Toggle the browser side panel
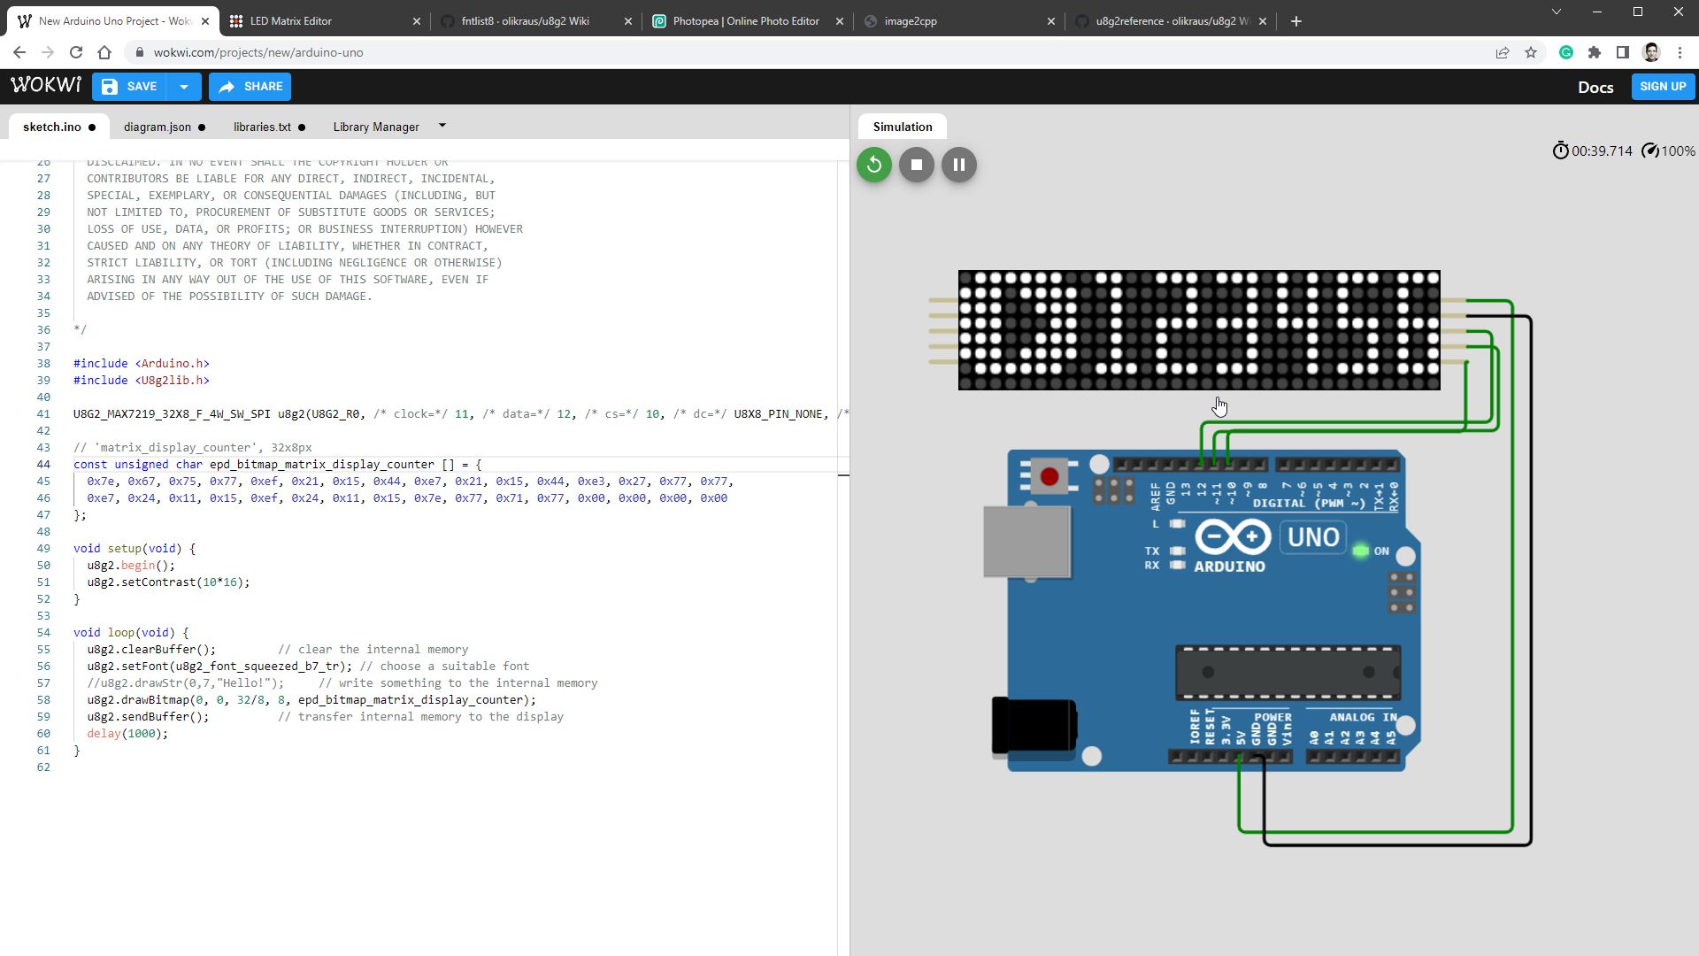This screenshot has height=956, width=1699. [1624, 52]
